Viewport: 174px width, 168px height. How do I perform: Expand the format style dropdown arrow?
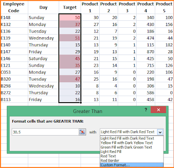(160, 132)
